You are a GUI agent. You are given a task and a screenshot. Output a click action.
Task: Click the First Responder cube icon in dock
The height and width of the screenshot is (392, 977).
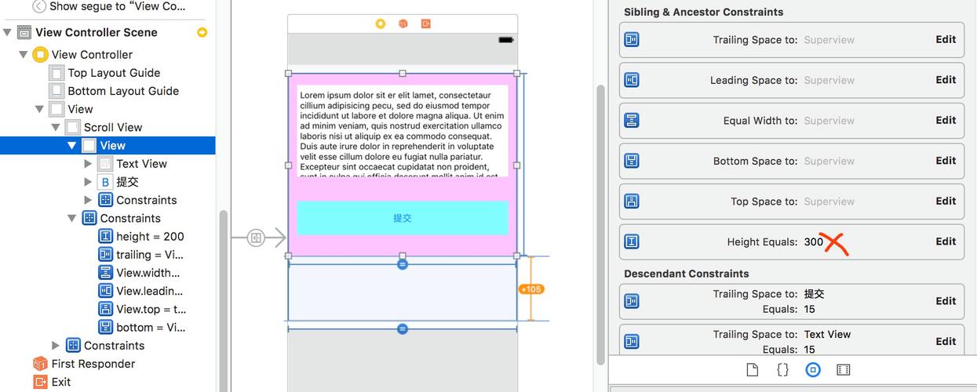pyautogui.click(x=403, y=24)
